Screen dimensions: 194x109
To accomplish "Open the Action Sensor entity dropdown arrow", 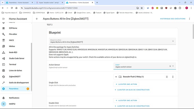I will click(173, 66).
